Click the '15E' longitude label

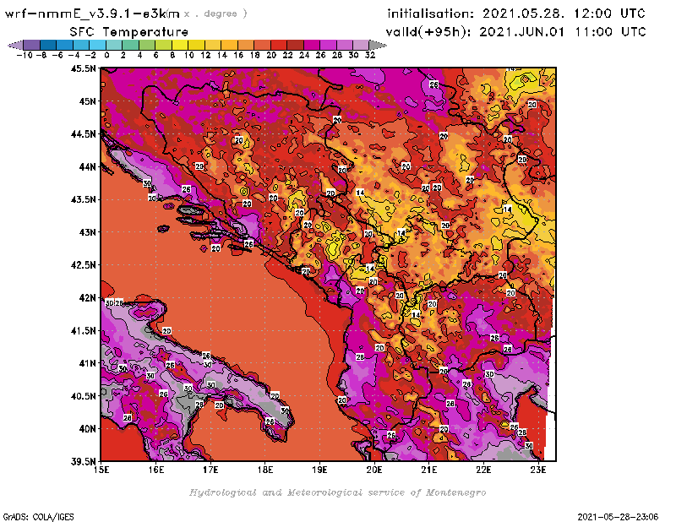pyautogui.click(x=101, y=470)
